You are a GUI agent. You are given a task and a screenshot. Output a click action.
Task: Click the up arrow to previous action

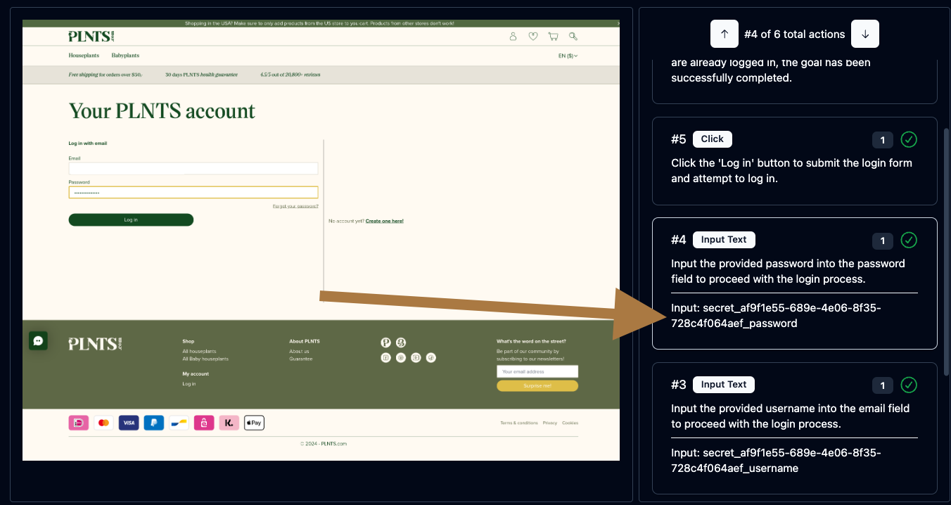coord(725,34)
